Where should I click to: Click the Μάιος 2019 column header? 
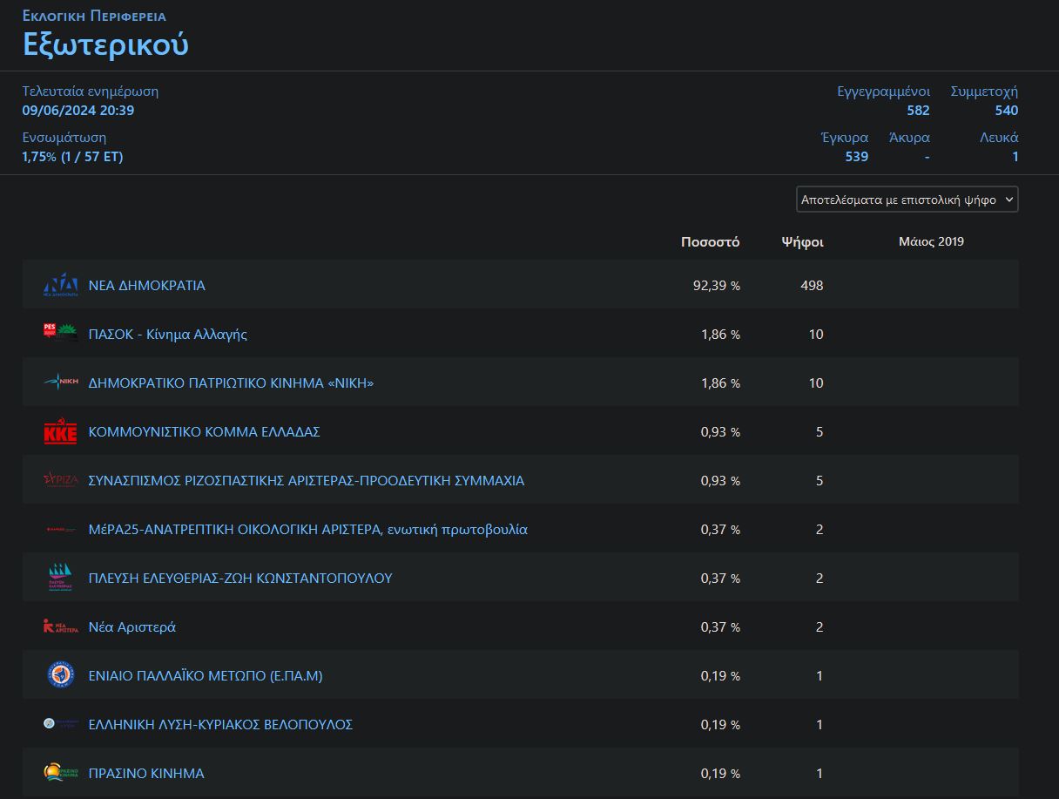932,241
